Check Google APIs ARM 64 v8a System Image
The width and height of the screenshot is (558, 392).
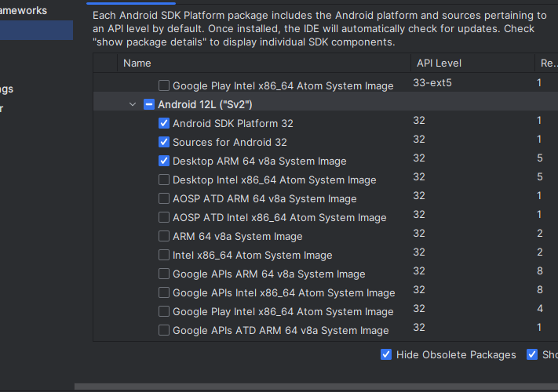click(164, 274)
